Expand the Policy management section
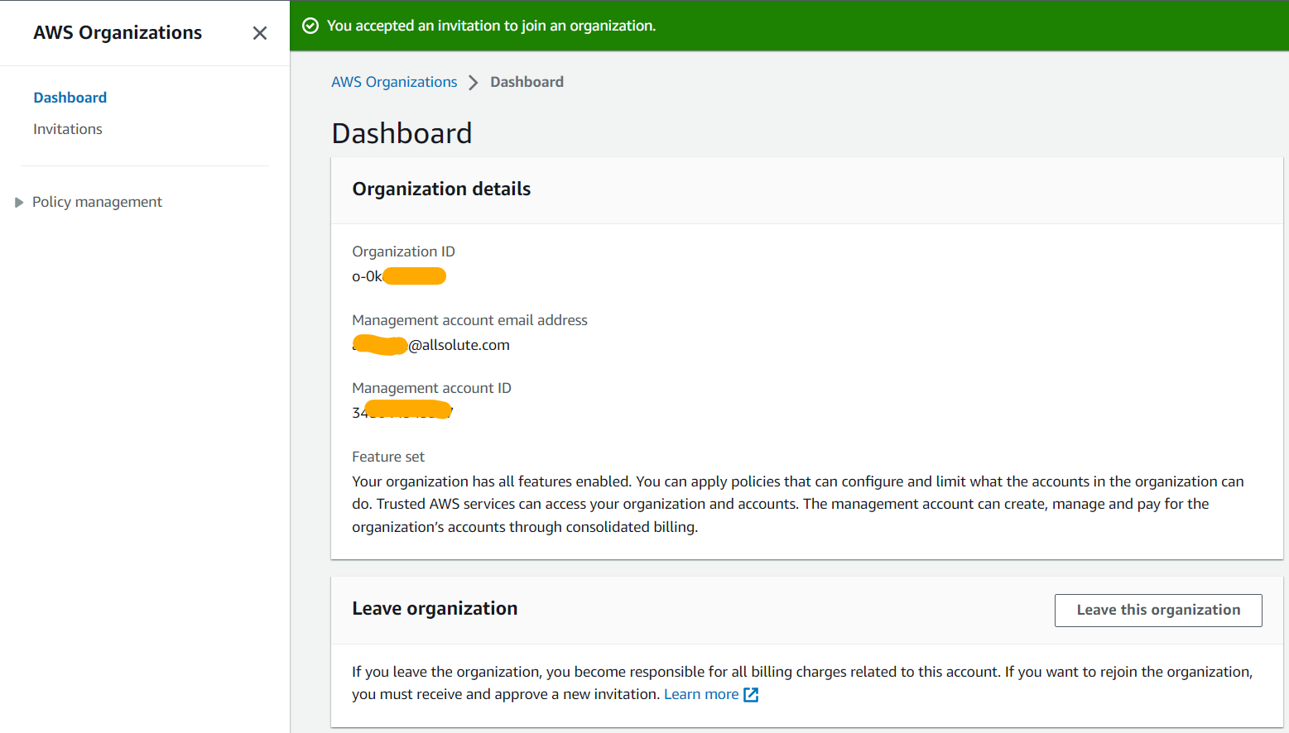 (19, 203)
